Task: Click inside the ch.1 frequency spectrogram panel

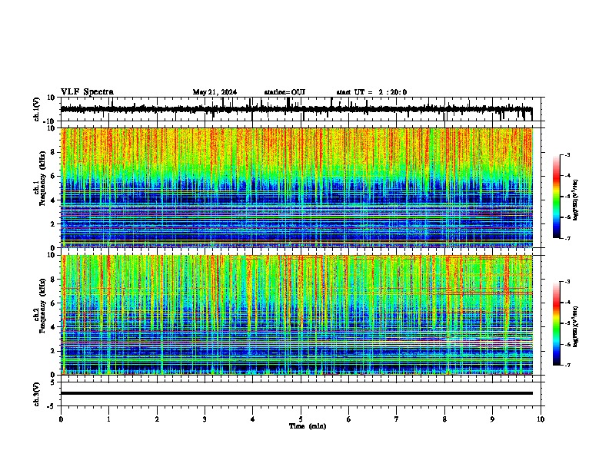Action: (x=297, y=187)
